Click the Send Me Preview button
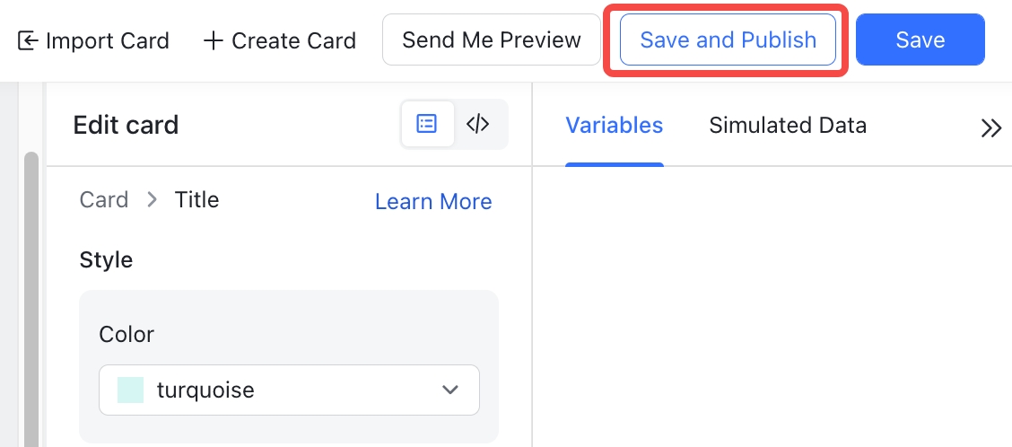 coord(492,39)
